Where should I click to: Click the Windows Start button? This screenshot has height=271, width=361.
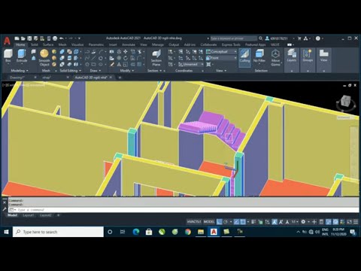coord(6,232)
